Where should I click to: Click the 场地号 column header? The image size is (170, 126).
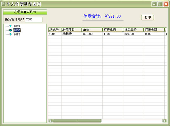[x=55, y=30]
